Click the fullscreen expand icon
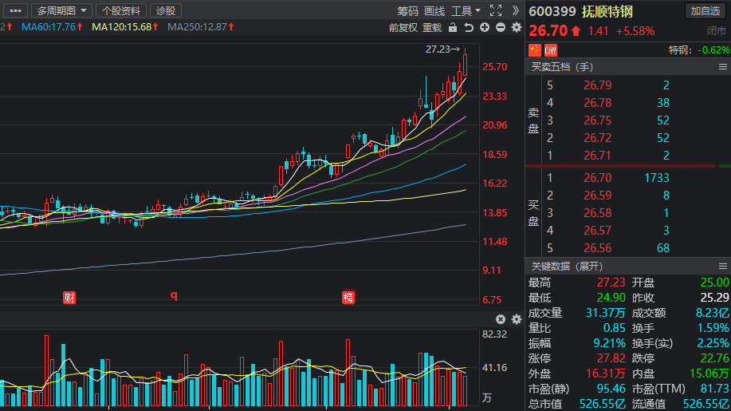731x411 pixels. pyautogui.click(x=496, y=10)
